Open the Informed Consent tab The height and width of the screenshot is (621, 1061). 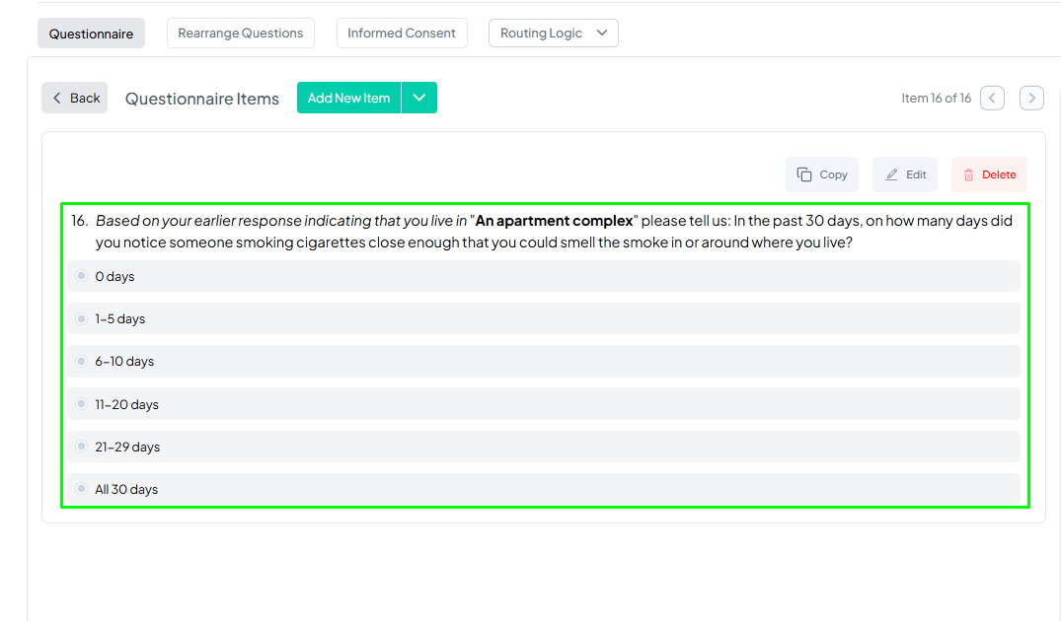(402, 34)
